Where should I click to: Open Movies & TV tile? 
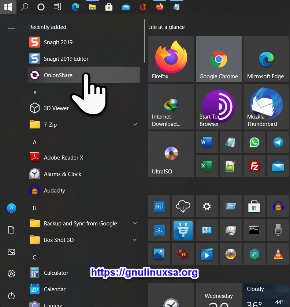click(x=207, y=254)
